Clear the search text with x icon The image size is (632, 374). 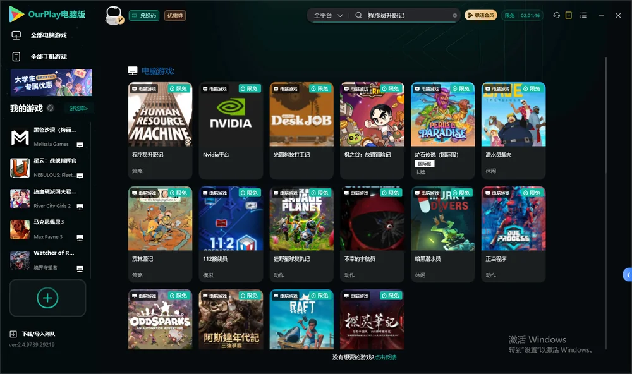pos(454,16)
